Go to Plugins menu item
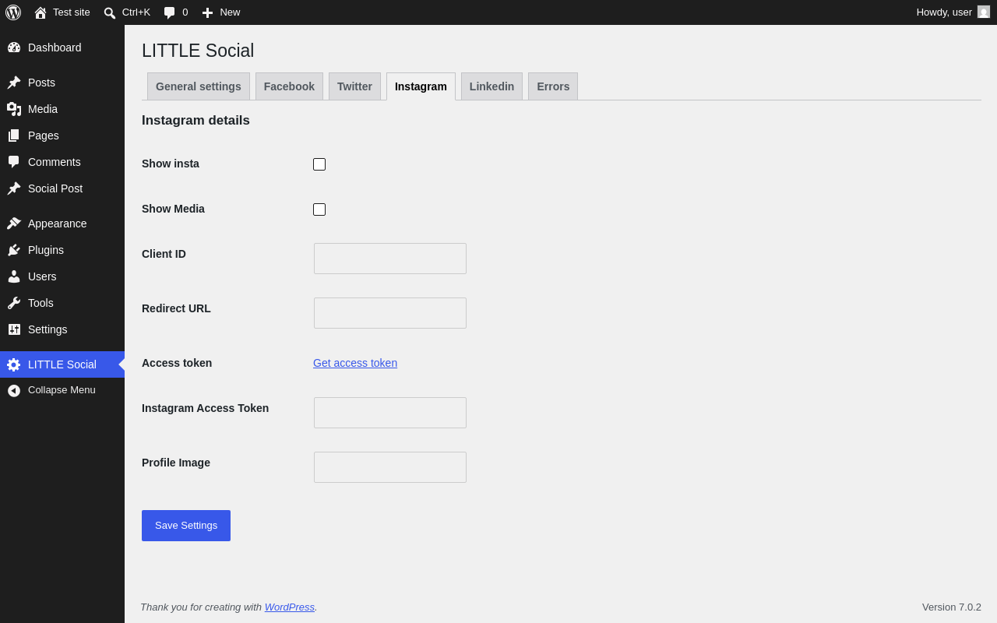Viewport: 997px width, 623px height. click(x=62, y=250)
